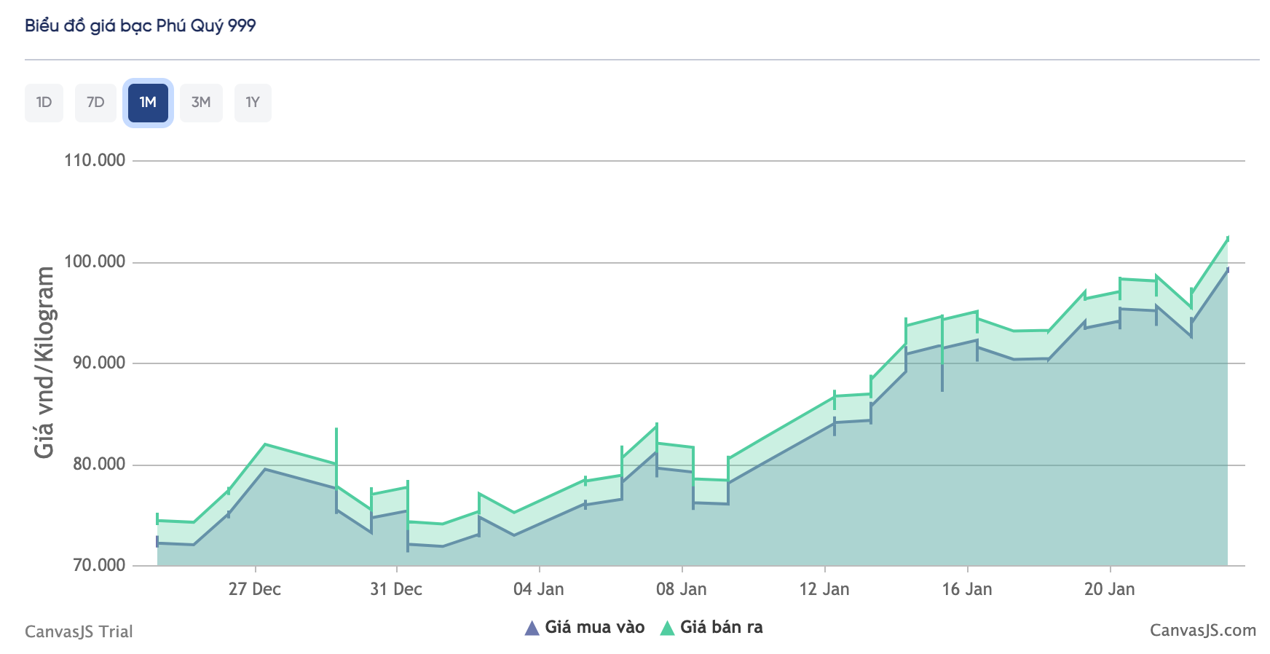Show the 3M price history
Screen dimensions: 1270x654
tap(201, 103)
